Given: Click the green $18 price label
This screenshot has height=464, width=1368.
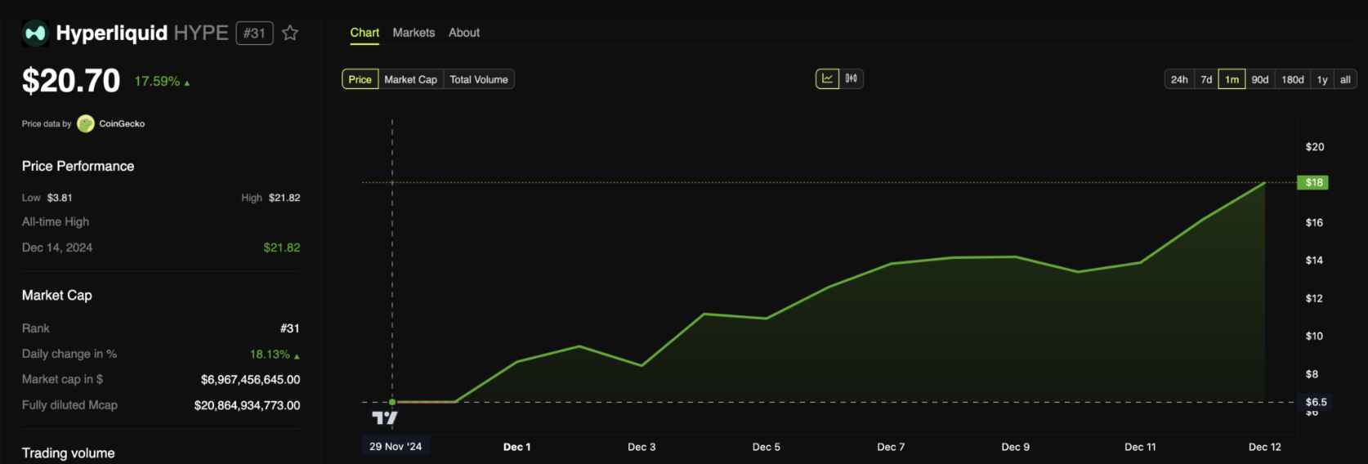Looking at the screenshot, I should coord(1313,182).
